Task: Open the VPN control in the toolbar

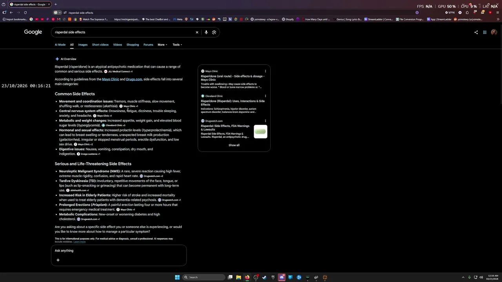Action: tap(450, 13)
